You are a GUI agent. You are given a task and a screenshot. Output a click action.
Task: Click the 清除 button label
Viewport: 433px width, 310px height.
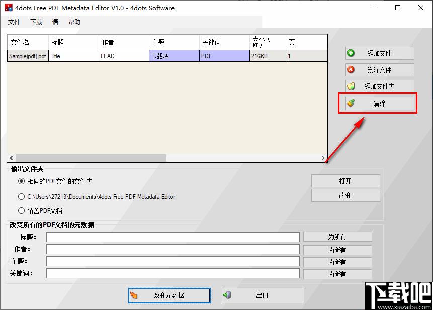379,103
